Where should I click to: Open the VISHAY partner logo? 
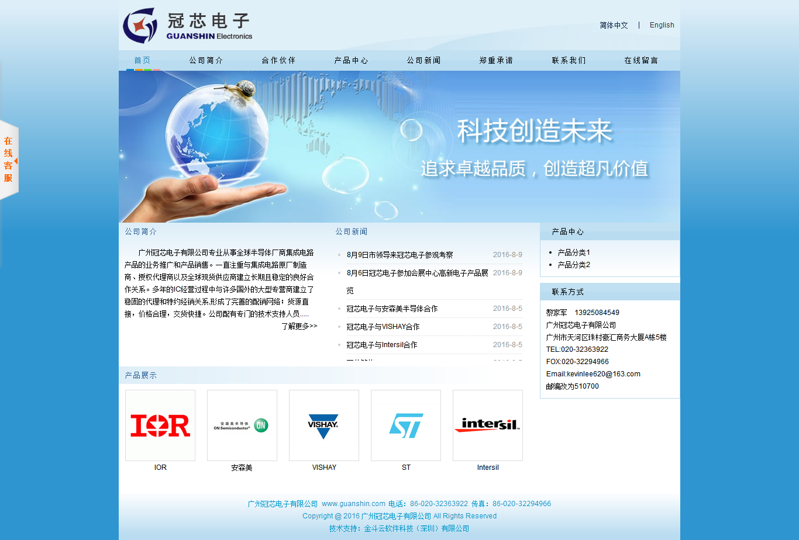[x=324, y=425]
